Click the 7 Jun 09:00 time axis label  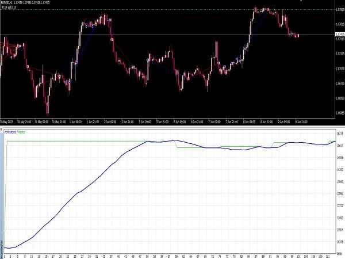[214, 122]
